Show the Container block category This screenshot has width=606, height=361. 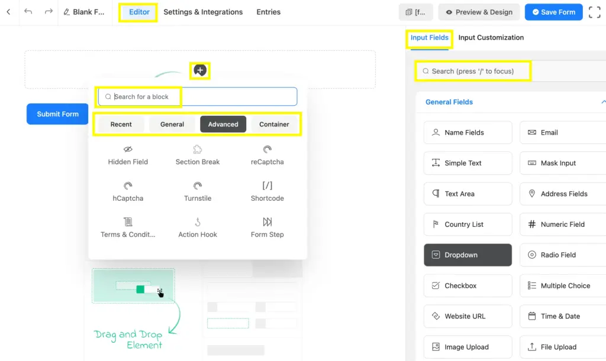274,124
